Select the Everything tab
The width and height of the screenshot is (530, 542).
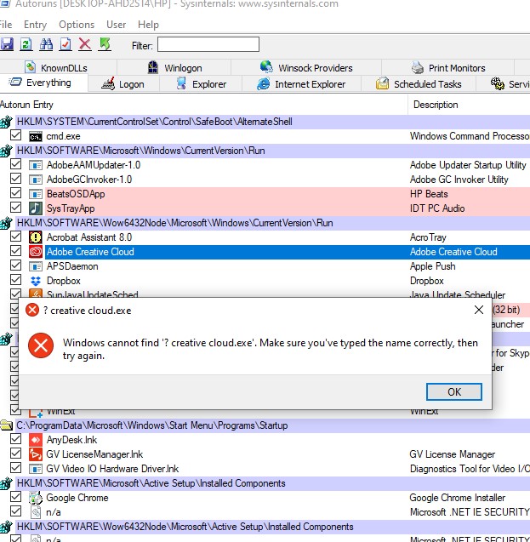pyautogui.click(x=43, y=83)
